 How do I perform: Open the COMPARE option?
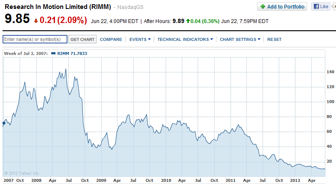tap(111, 39)
